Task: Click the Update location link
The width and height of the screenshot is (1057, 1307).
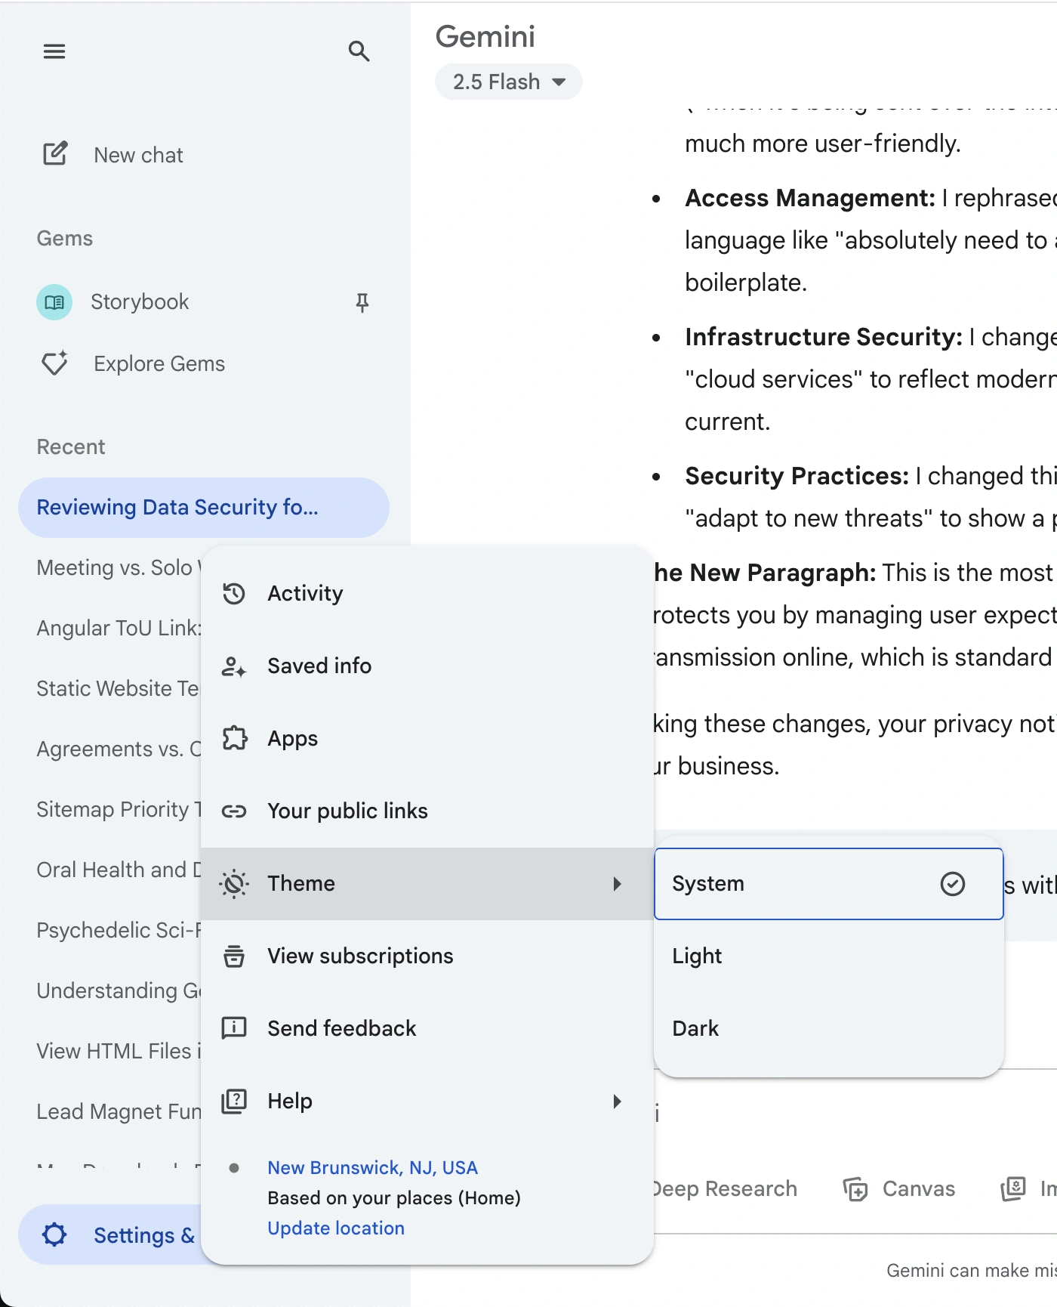Action: pyautogui.click(x=336, y=1228)
